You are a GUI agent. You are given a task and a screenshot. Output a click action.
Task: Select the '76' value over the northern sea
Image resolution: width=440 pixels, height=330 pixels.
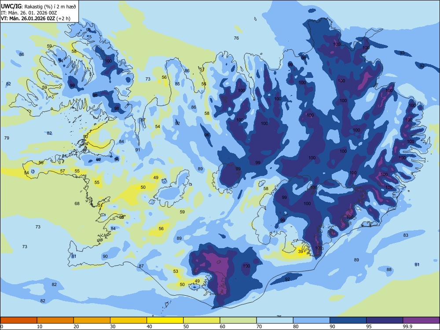[236, 38]
